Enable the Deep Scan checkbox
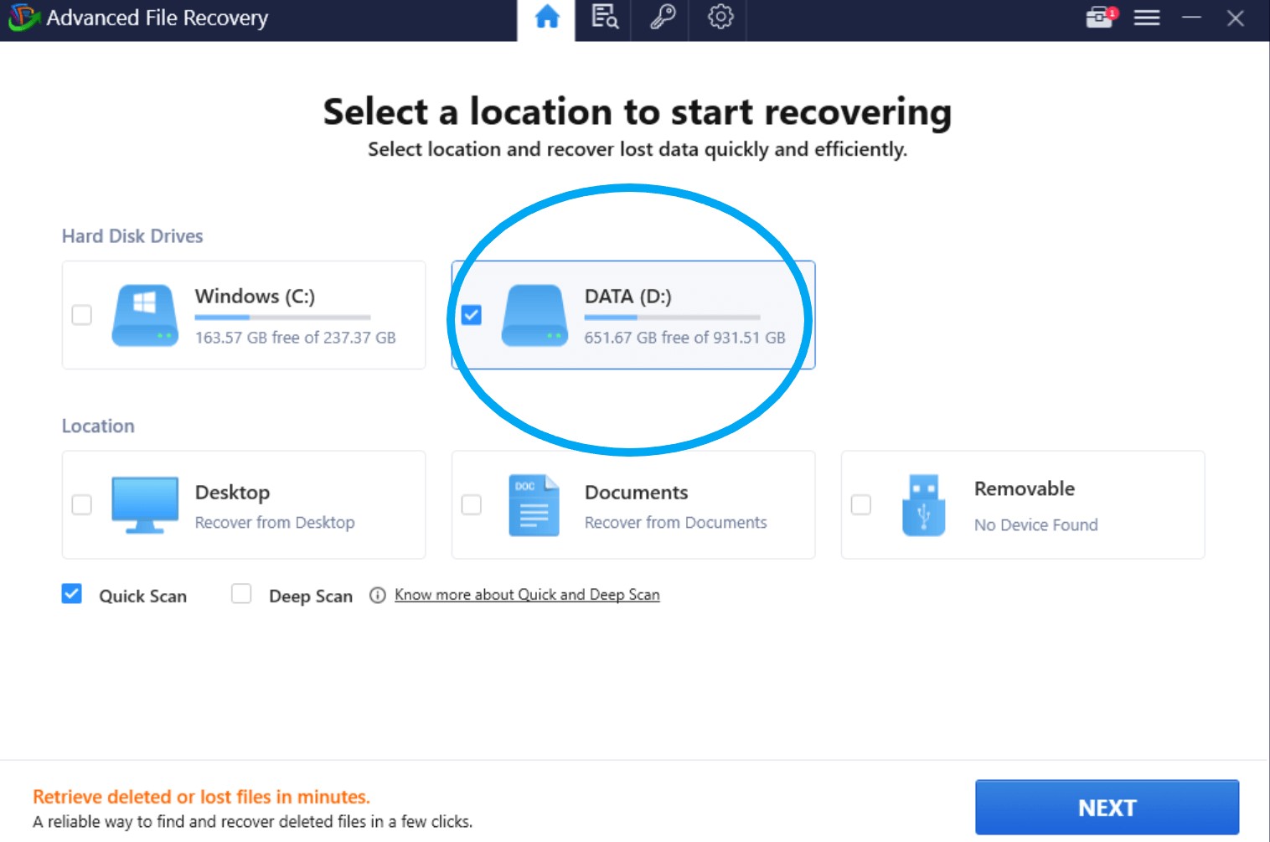This screenshot has height=842, width=1270. tap(241, 594)
